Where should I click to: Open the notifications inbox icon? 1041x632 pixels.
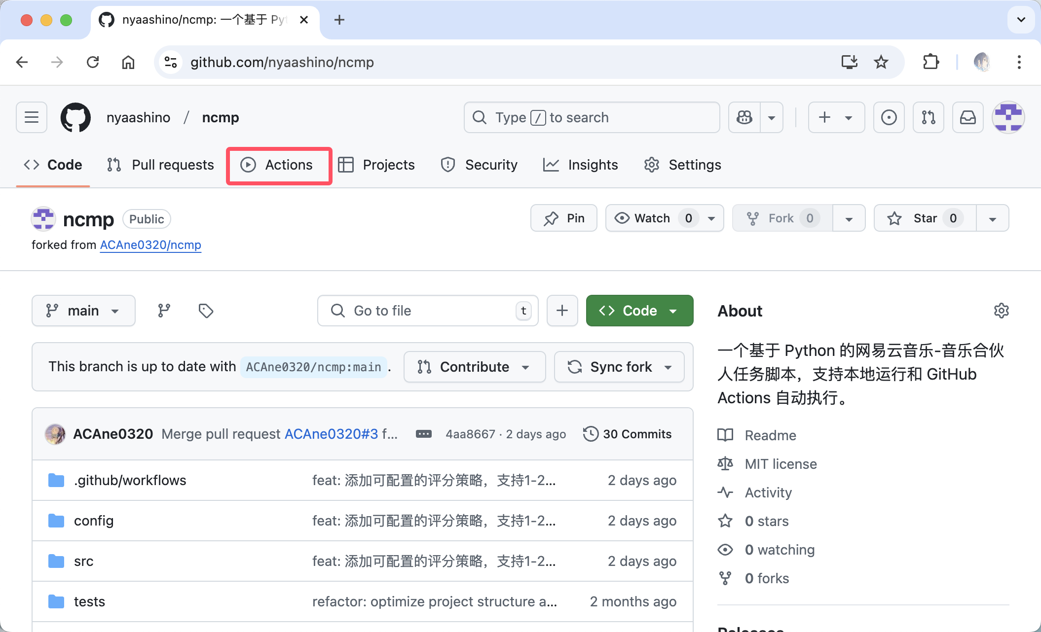coord(968,117)
